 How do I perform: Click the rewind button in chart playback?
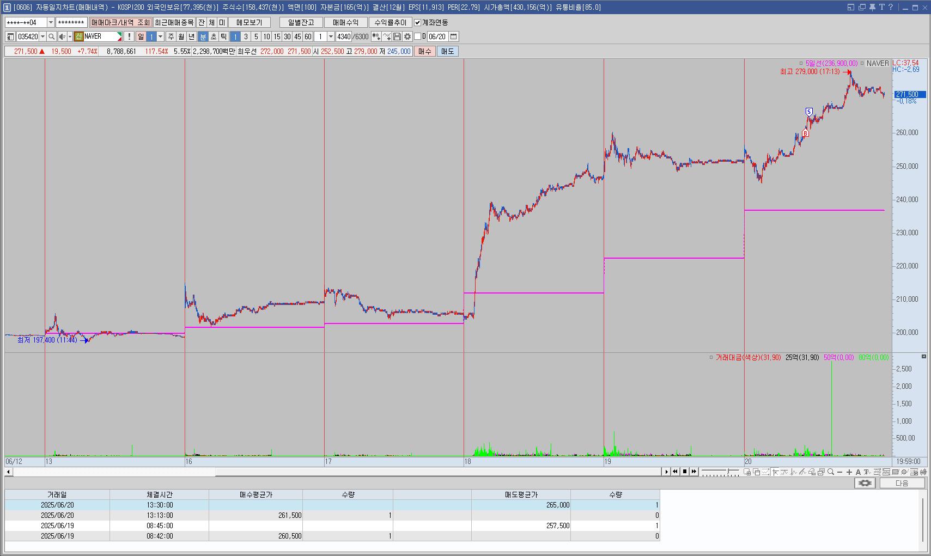pos(676,472)
